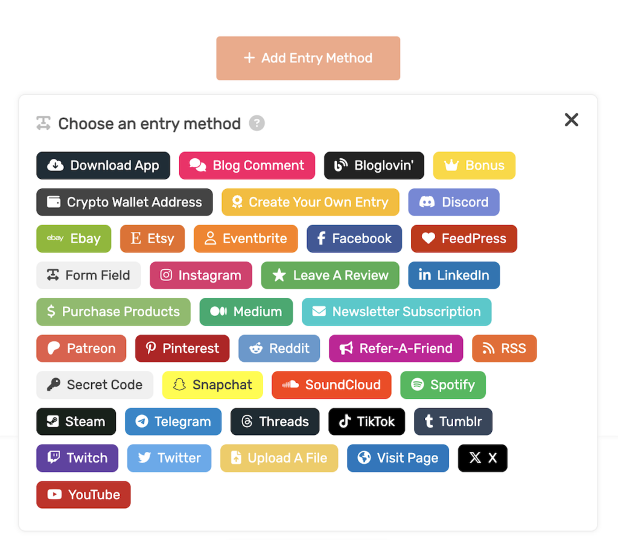
Task: Select the Facebook entry method
Action: coord(354,239)
